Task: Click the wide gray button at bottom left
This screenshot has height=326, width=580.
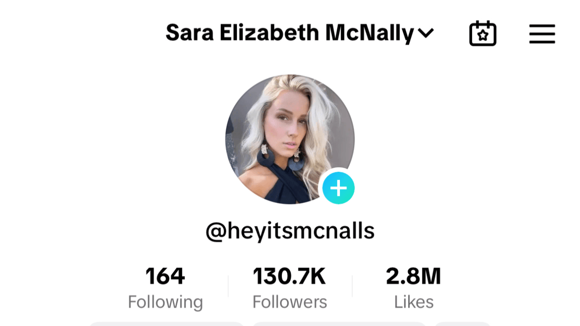Action: 166,324
